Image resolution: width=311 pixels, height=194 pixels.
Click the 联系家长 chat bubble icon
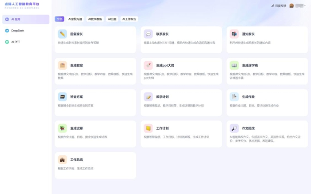coord(148,34)
